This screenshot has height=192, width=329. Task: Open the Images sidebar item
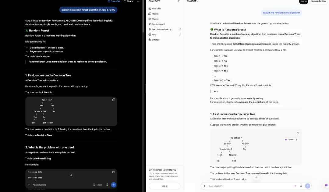coord(154,14)
